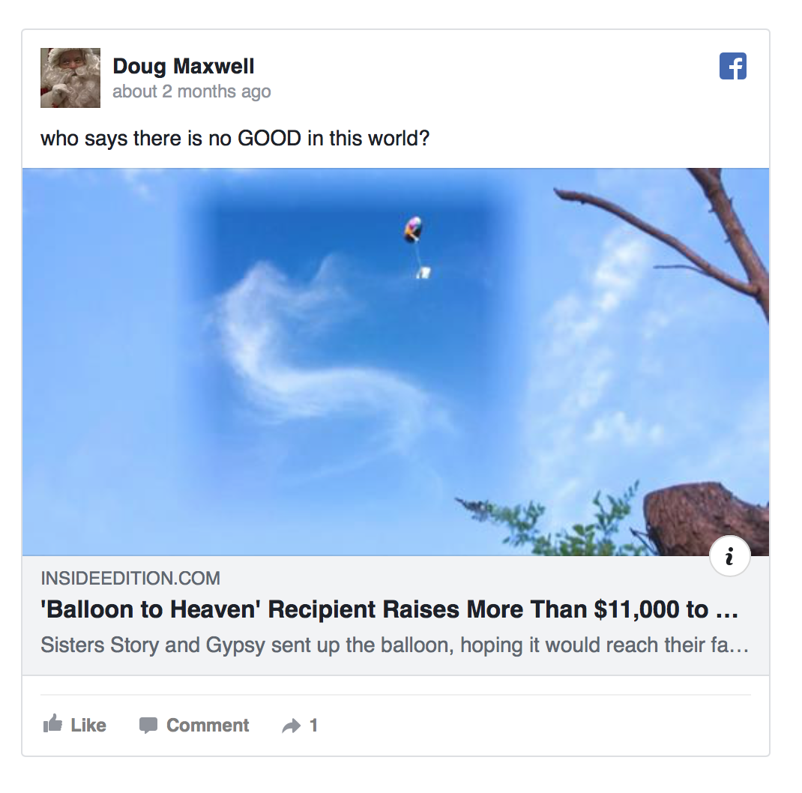Click the Facebook logo icon
This screenshot has height=793, width=802.
click(732, 66)
